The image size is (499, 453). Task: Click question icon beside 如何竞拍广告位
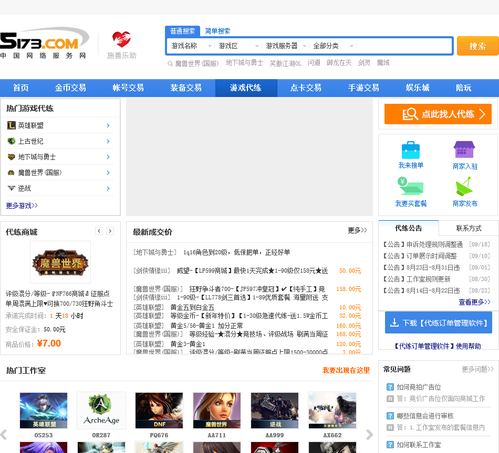[x=390, y=387]
